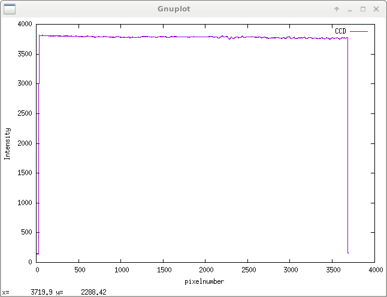This screenshot has width=387, height=297.
Task: Click the shade (up arrow) window button
Action: pyautogui.click(x=337, y=9)
